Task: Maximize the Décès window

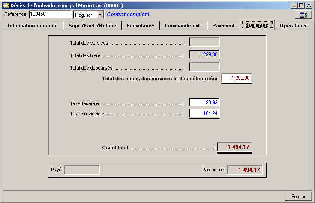Action: tap(301, 5)
